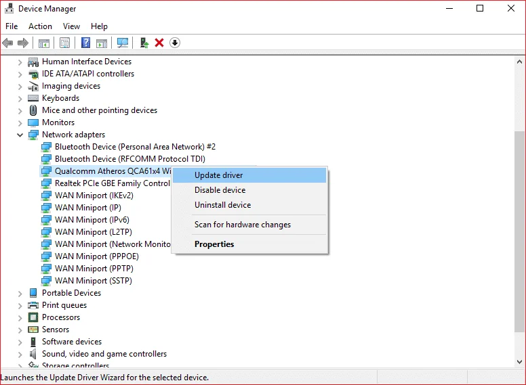Click the Sensors category icon
526x385 pixels.
33,330
